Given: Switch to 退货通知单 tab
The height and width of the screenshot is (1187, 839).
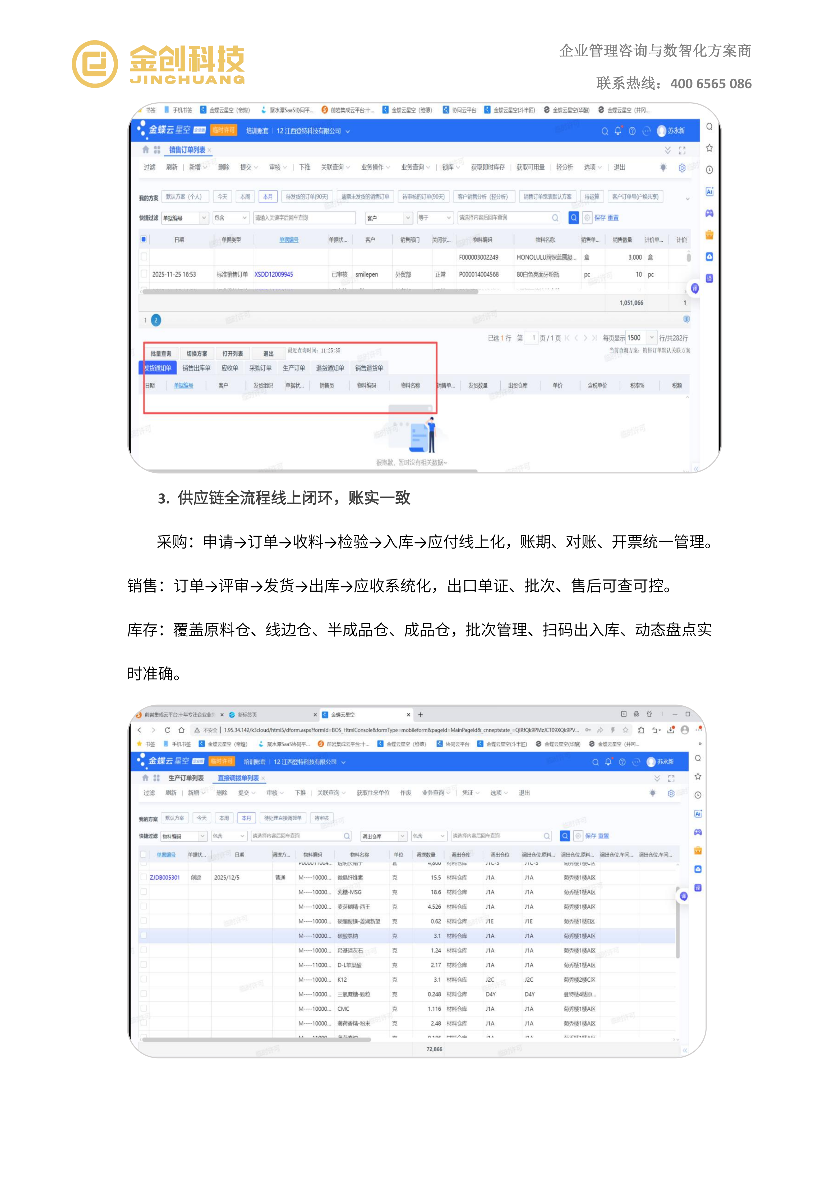Looking at the screenshot, I should 330,367.
